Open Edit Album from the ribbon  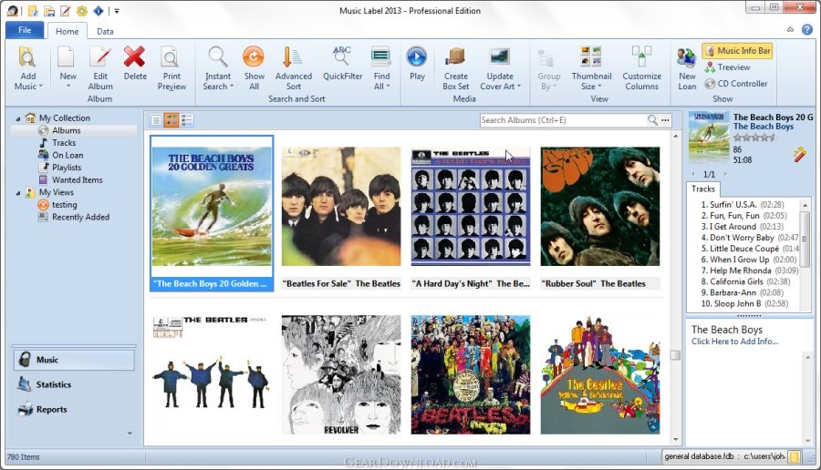[x=100, y=68]
